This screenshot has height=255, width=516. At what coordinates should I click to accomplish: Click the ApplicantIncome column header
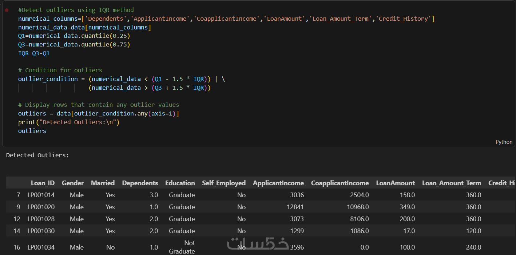tap(278, 183)
